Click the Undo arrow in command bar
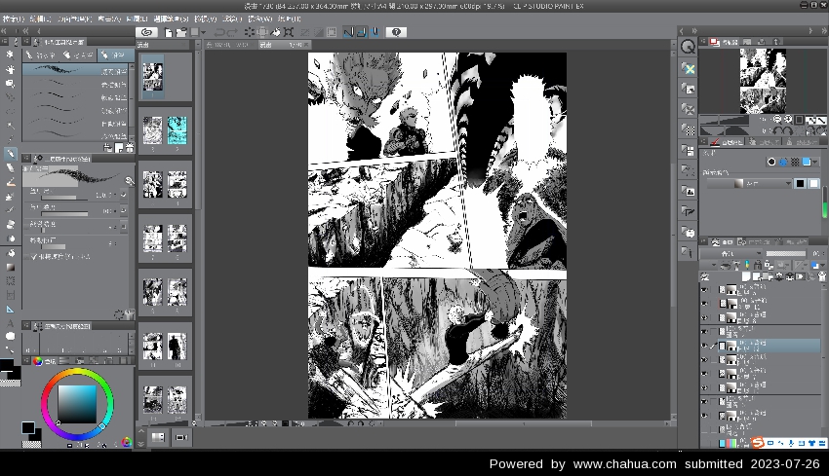The image size is (829, 476). pyautogui.click(x=219, y=32)
